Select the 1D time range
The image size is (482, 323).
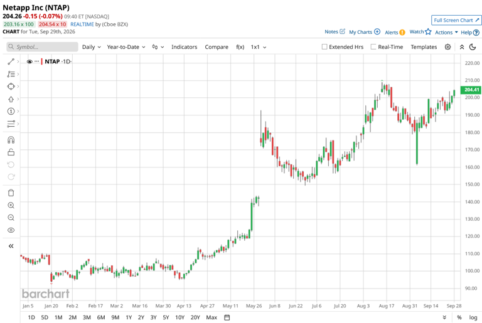click(31, 317)
